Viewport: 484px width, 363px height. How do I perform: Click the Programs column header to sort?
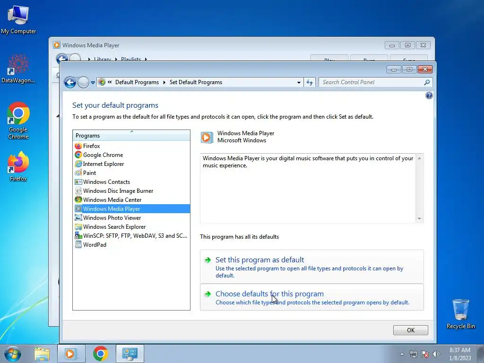[131, 135]
